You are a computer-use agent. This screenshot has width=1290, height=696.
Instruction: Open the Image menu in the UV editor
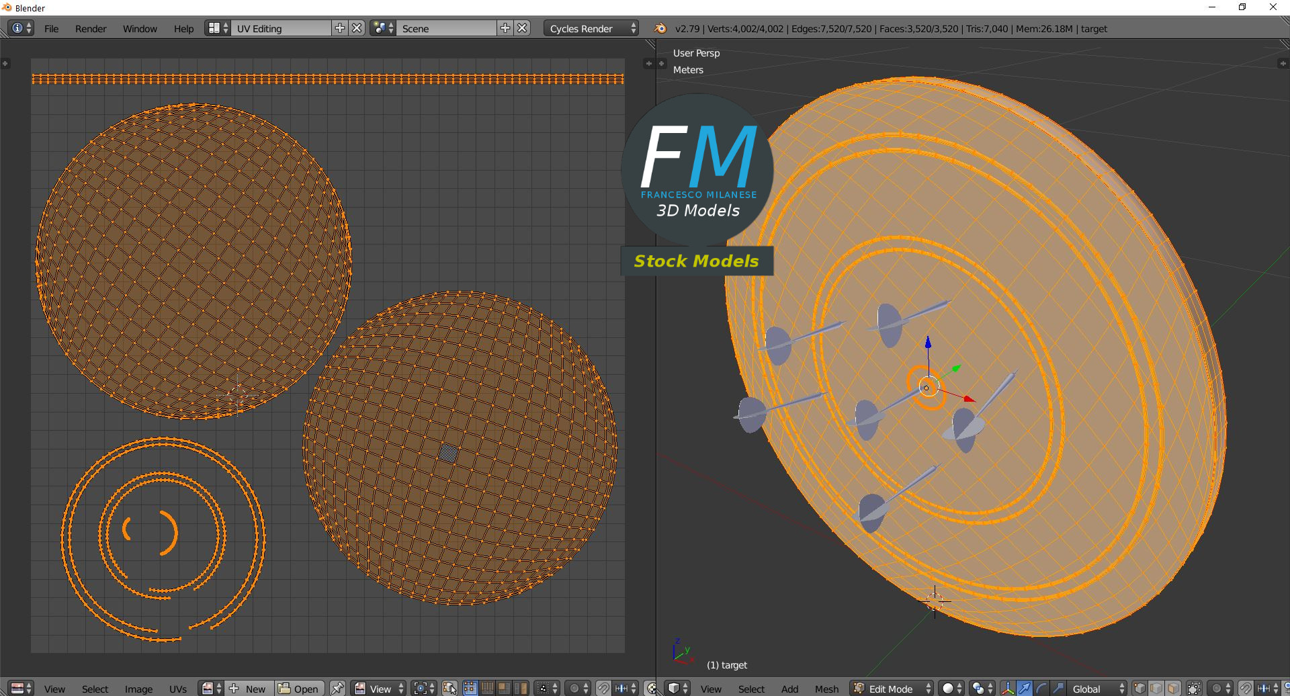138,689
